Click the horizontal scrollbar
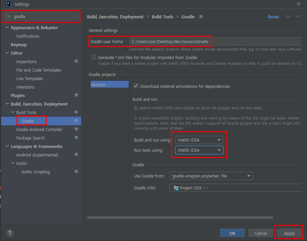 click(x=180, y=218)
